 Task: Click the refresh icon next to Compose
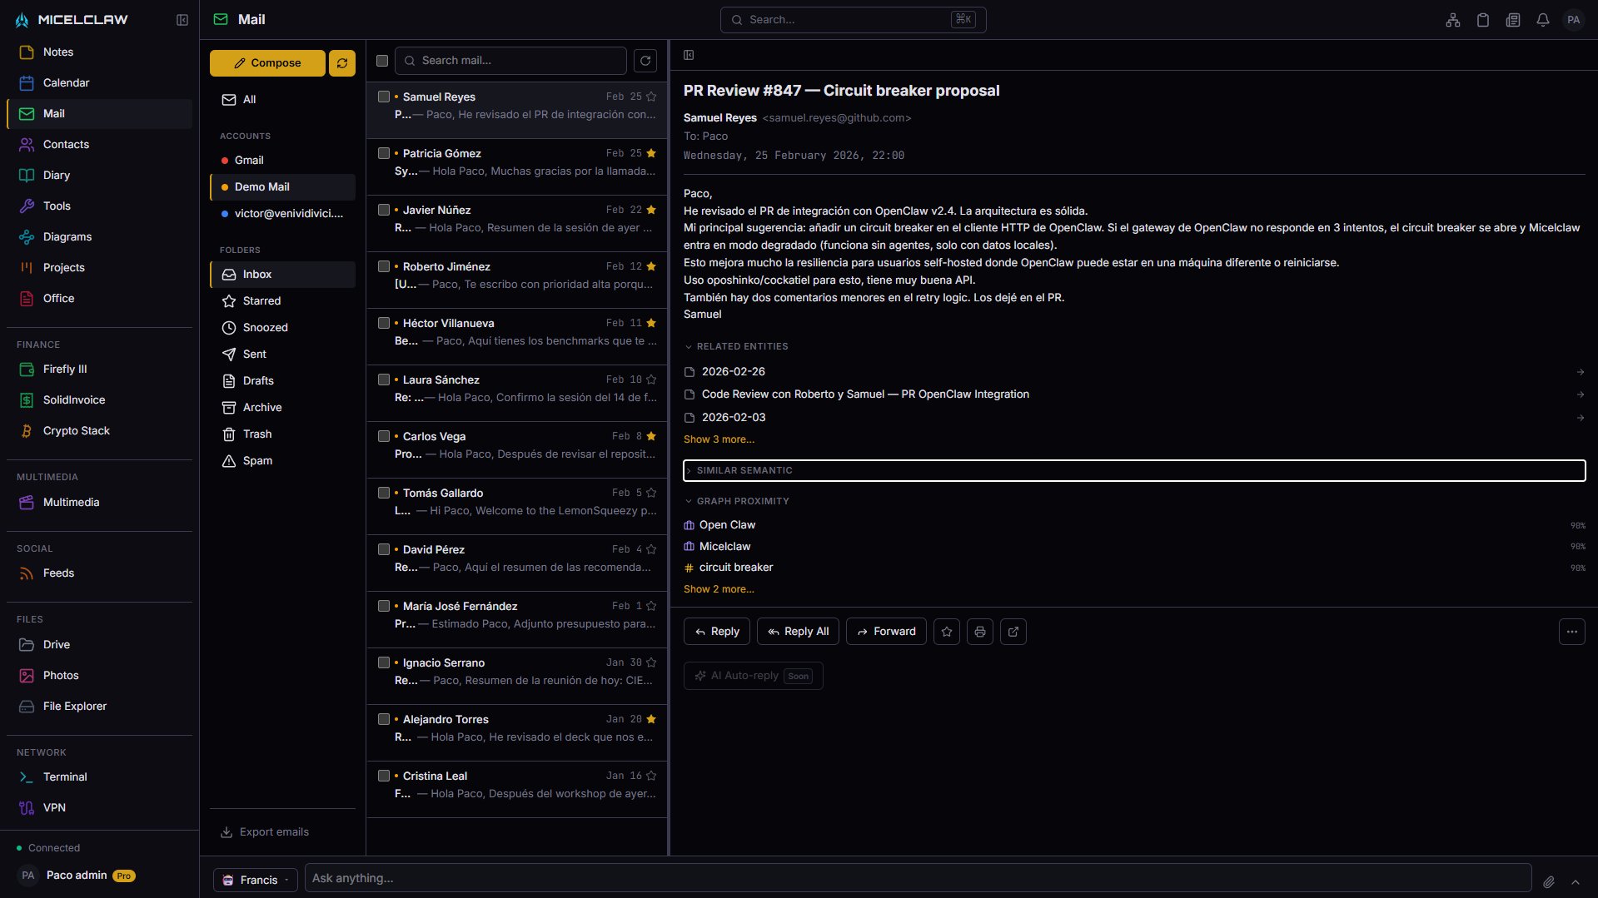(x=341, y=63)
